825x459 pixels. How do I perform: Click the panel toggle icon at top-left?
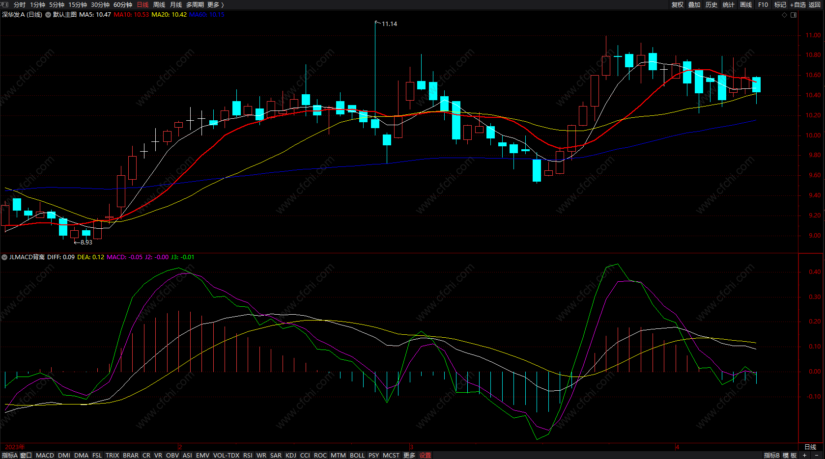pyautogui.click(x=4, y=4)
